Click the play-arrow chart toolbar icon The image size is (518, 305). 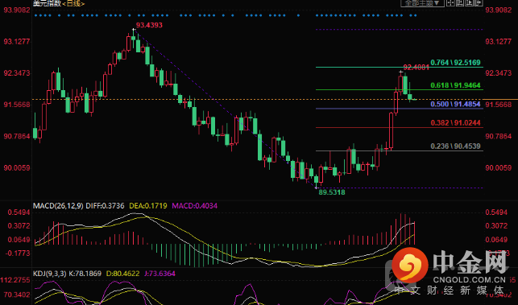[x=469, y=3]
